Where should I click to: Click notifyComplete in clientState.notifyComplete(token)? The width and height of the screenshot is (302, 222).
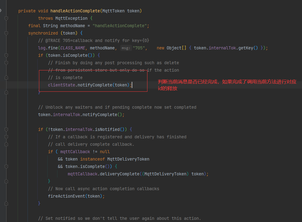tap(95, 85)
